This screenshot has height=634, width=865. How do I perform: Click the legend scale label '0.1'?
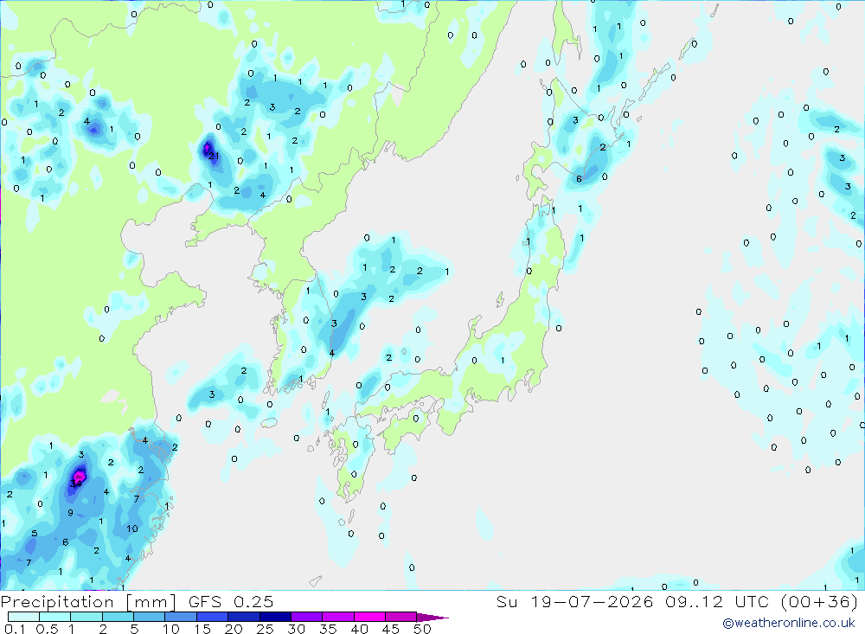click(x=15, y=629)
